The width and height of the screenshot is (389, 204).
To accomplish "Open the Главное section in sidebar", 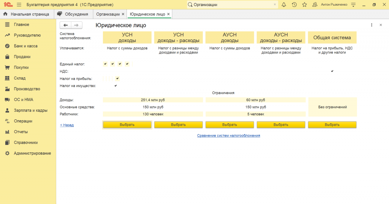I will [x=21, y=25].
